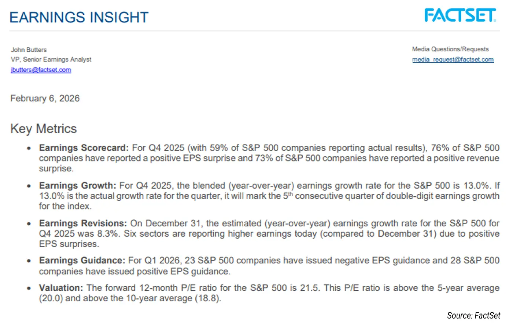
Task: Click the bold Earnings Growth label
Action: coord(77,186)
